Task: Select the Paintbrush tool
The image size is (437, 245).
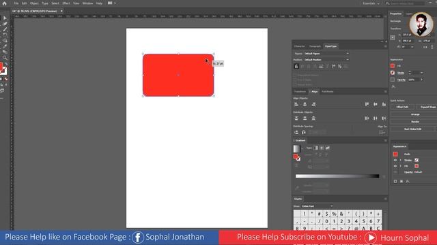Action: (x=5, y=29)
